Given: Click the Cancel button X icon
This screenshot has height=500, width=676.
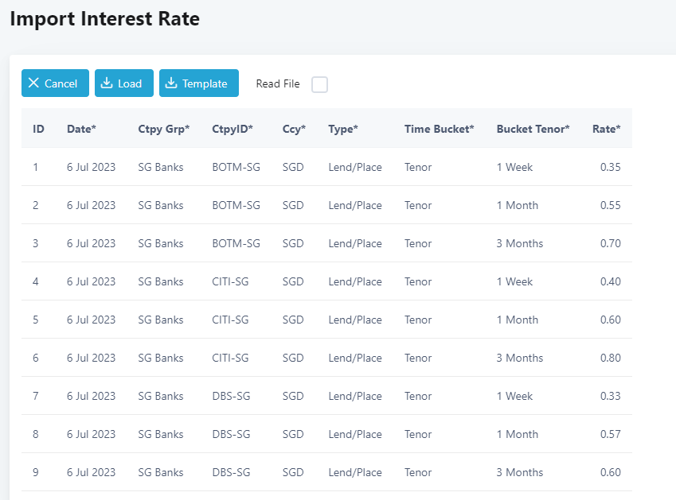Looking at the screenshot, I should point(33,83).
